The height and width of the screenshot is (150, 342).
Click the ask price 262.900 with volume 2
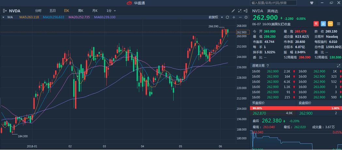coord(306,113)
